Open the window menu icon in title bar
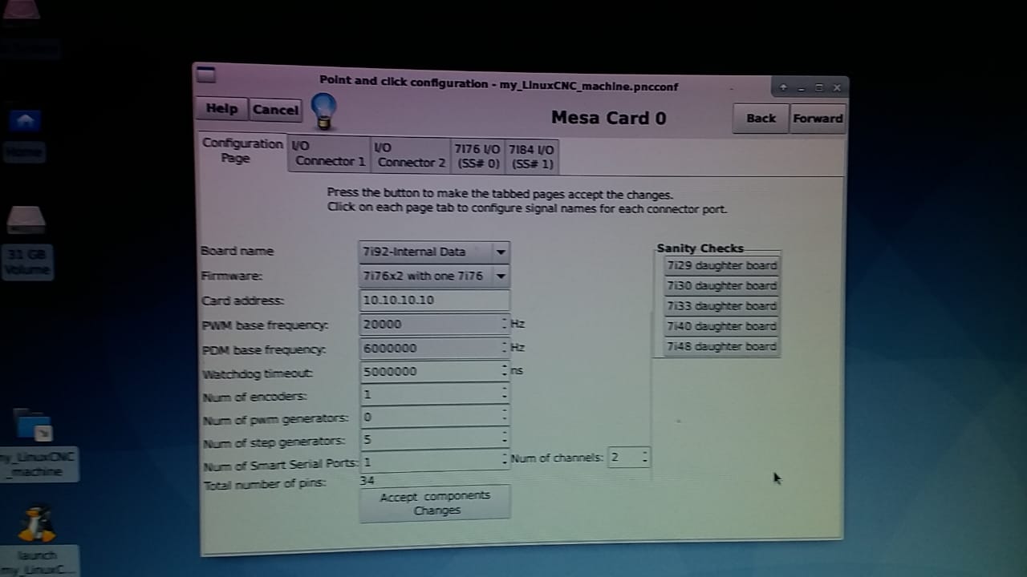 (206, 75)
